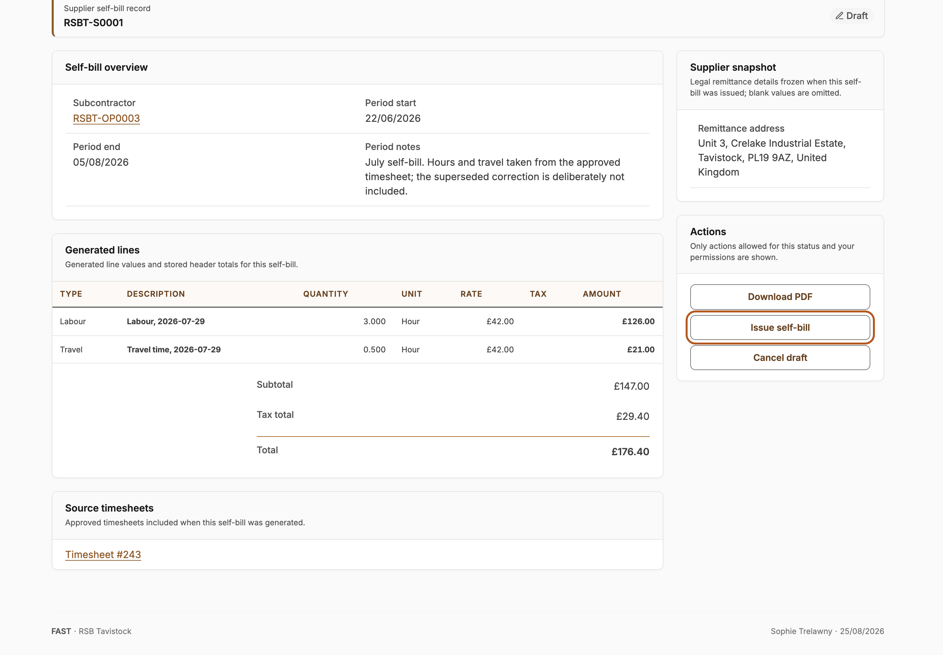Image resolution: width=943 pixels, height=655 pixels.
Task: Click the Download PDF button
Action: pos(780,297)
